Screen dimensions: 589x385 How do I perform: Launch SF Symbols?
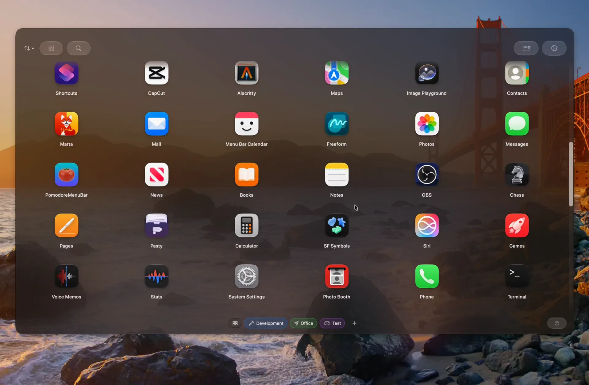click(337, 226)
